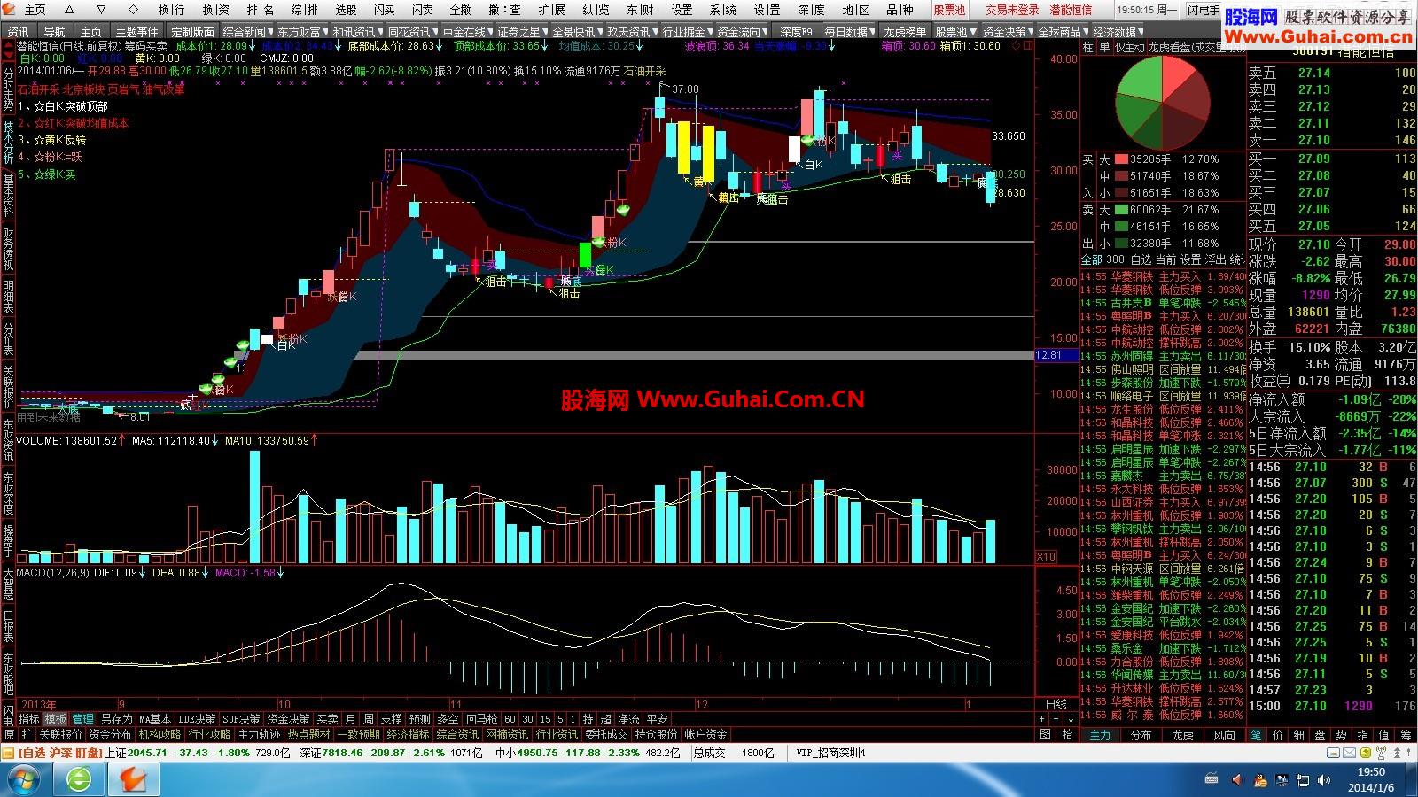Viewport: 1418px width, 797px height.
Task: Select the 势 trend view button
Action: [1342, 735]
